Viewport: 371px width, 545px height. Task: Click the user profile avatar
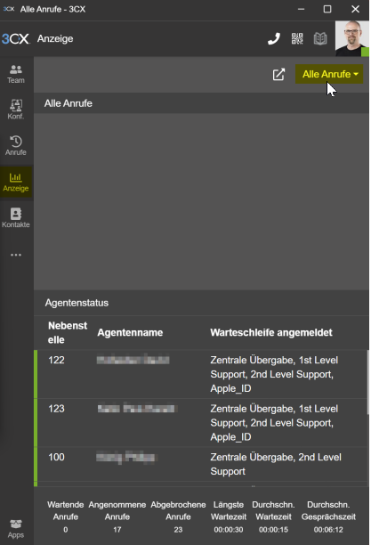[352, 38]
